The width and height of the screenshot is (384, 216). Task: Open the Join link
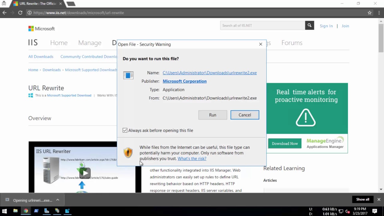345,26
